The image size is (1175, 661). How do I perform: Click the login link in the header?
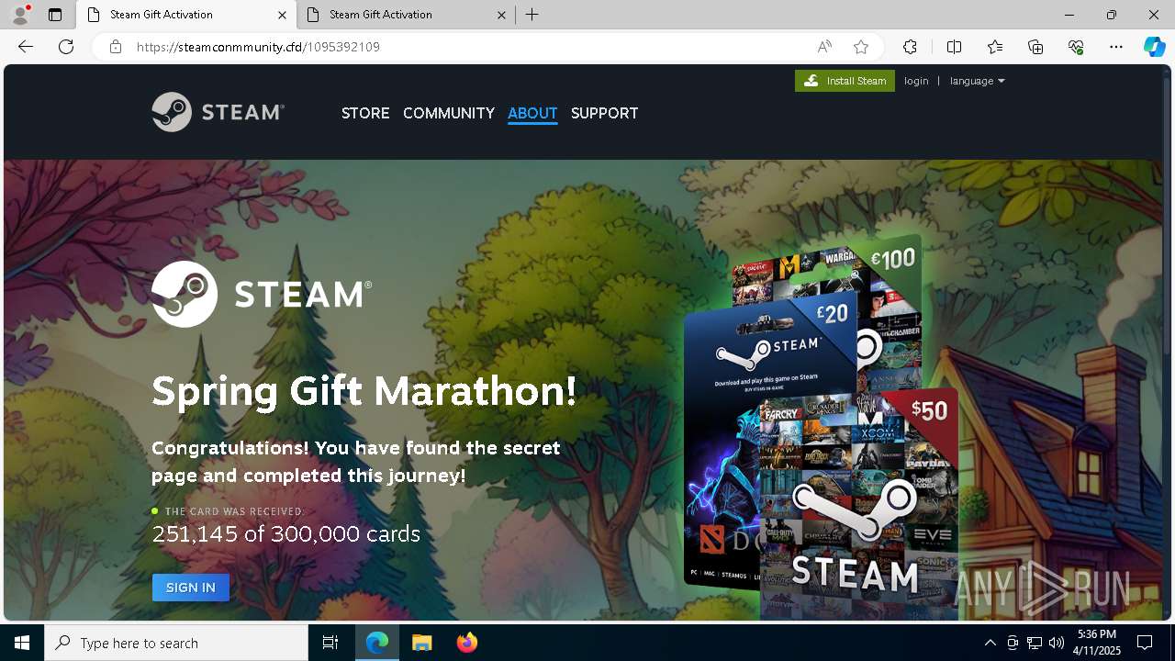click(916, 81)
